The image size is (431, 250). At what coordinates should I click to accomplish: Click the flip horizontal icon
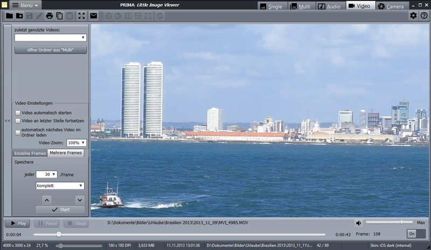[x=128, y=16]
